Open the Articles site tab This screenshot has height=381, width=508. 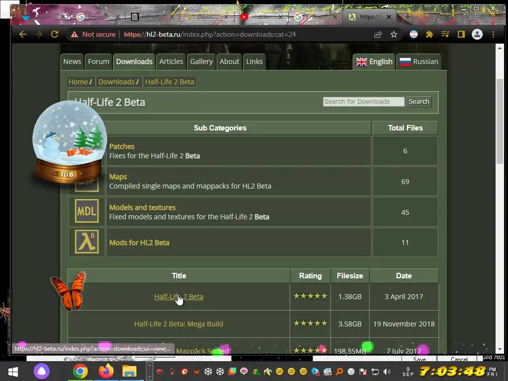171,62
